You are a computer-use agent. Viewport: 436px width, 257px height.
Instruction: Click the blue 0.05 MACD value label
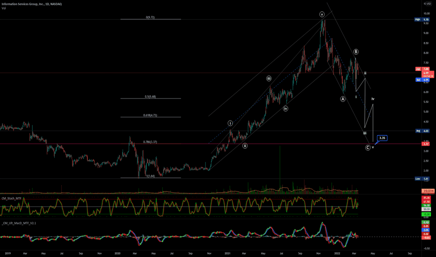coord(426,230)
